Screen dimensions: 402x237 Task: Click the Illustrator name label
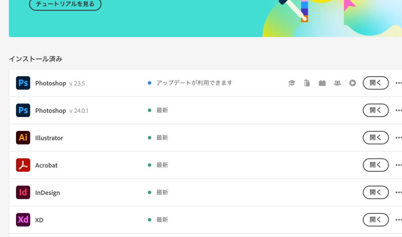49,138
